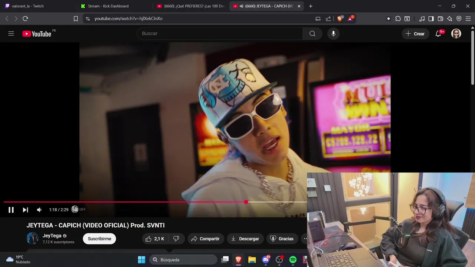Switch to the ¿Qué PREFIERES? YouTube tab
The image size is (475, 267).
pos(190,6)
